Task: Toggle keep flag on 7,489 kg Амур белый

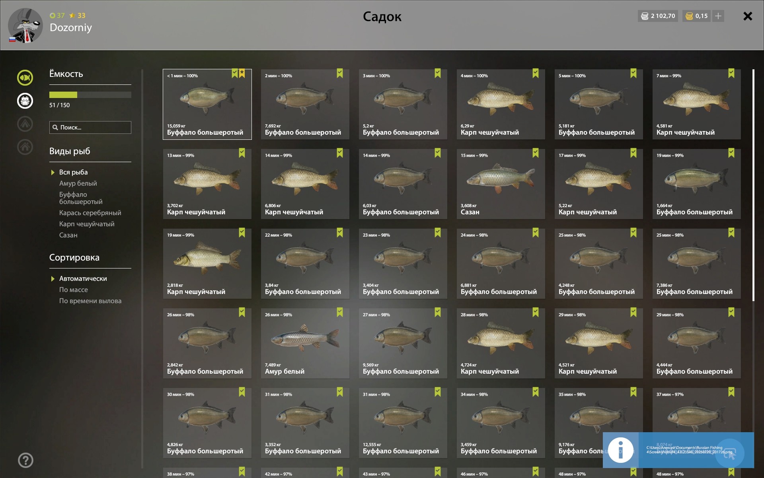Action: (x=340, y=312)
